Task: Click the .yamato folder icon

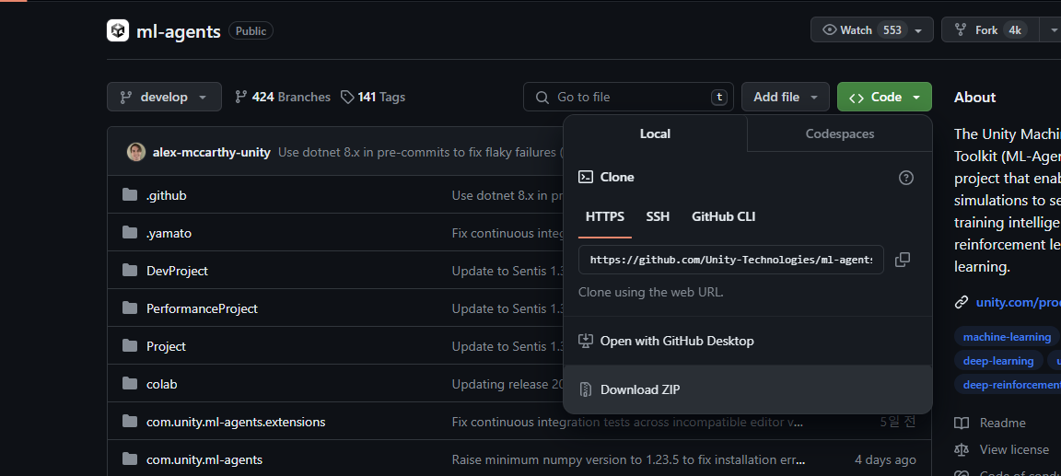Action: 130,233
